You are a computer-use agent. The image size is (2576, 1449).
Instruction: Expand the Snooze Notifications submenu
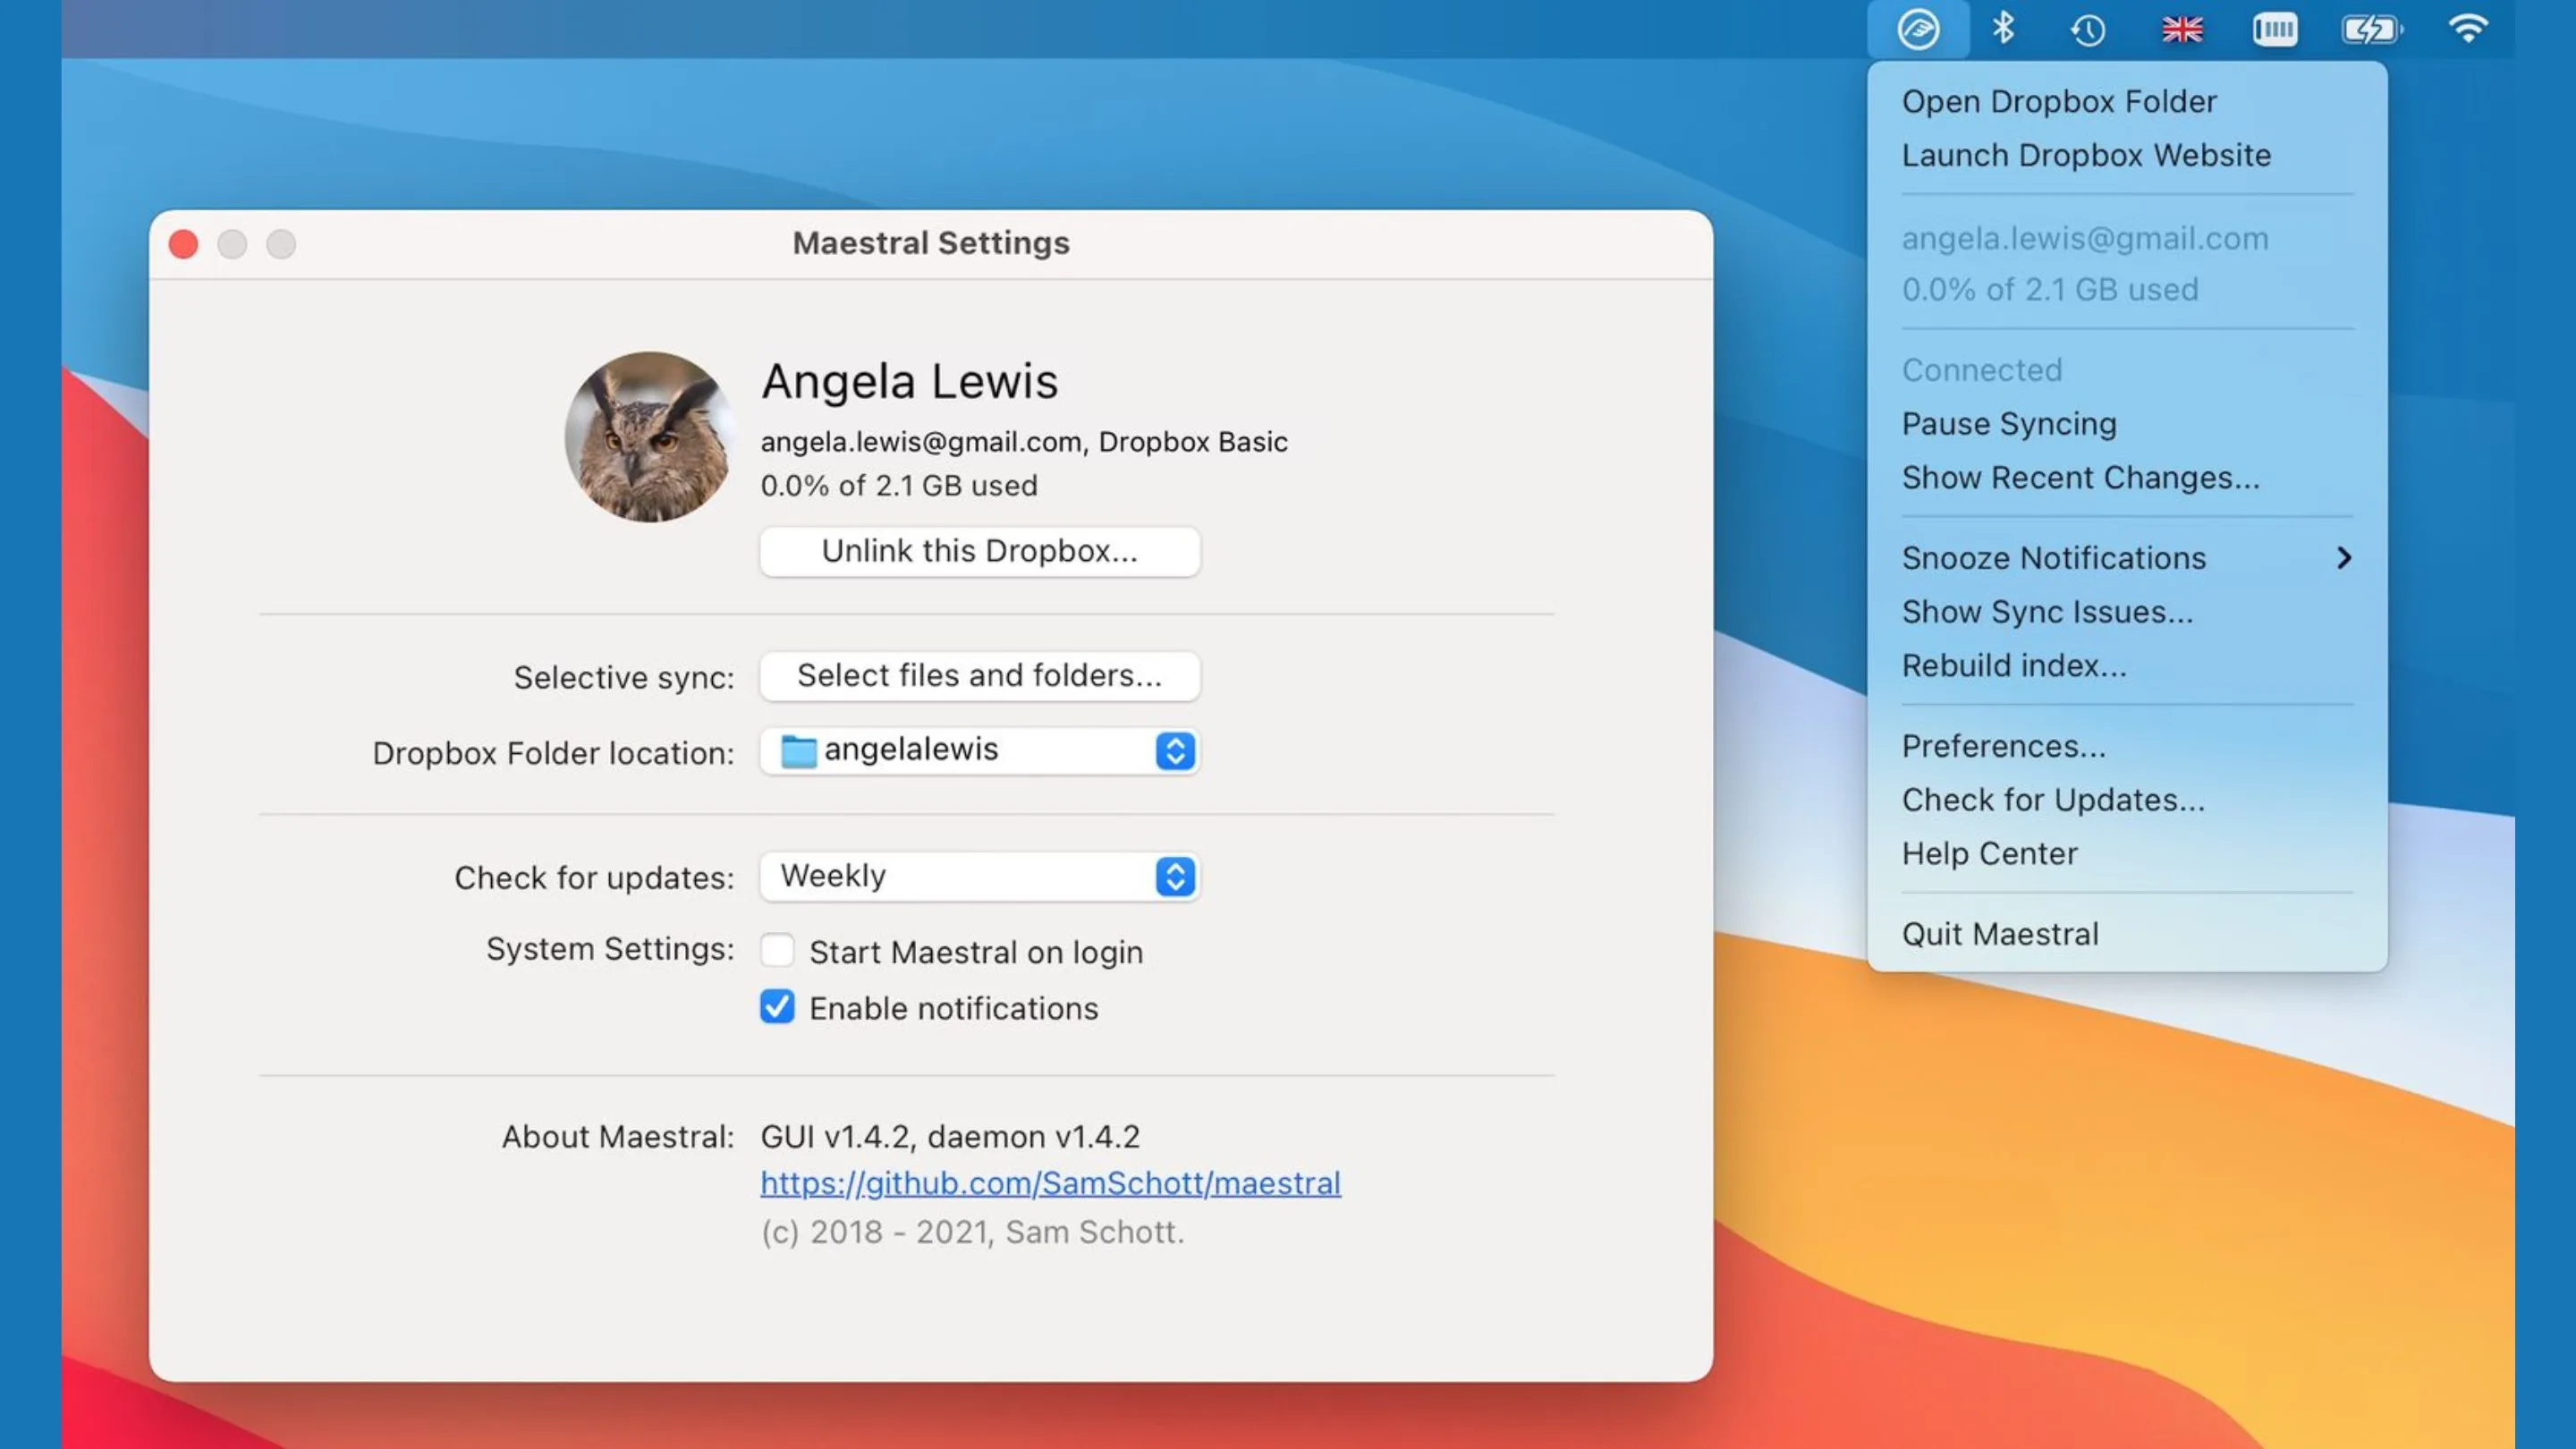click(x=2127, y=558)
